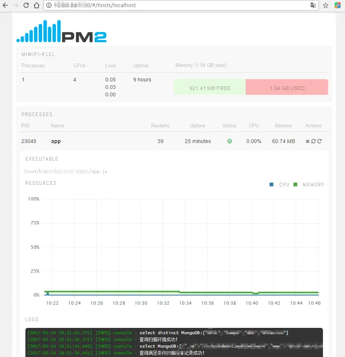Click the MIWIFI-R1CL host name
This screenshot has width=345, height=357.
coord(38,55)
